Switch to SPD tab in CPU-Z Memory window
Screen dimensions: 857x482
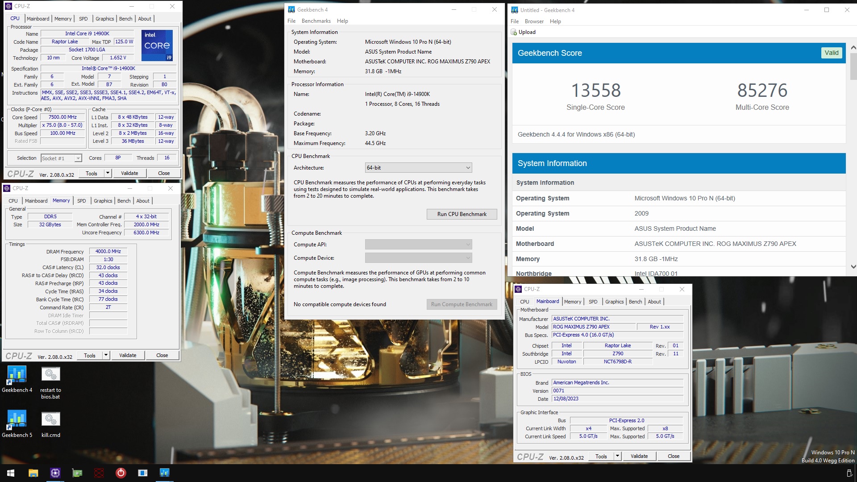(82, 201)
